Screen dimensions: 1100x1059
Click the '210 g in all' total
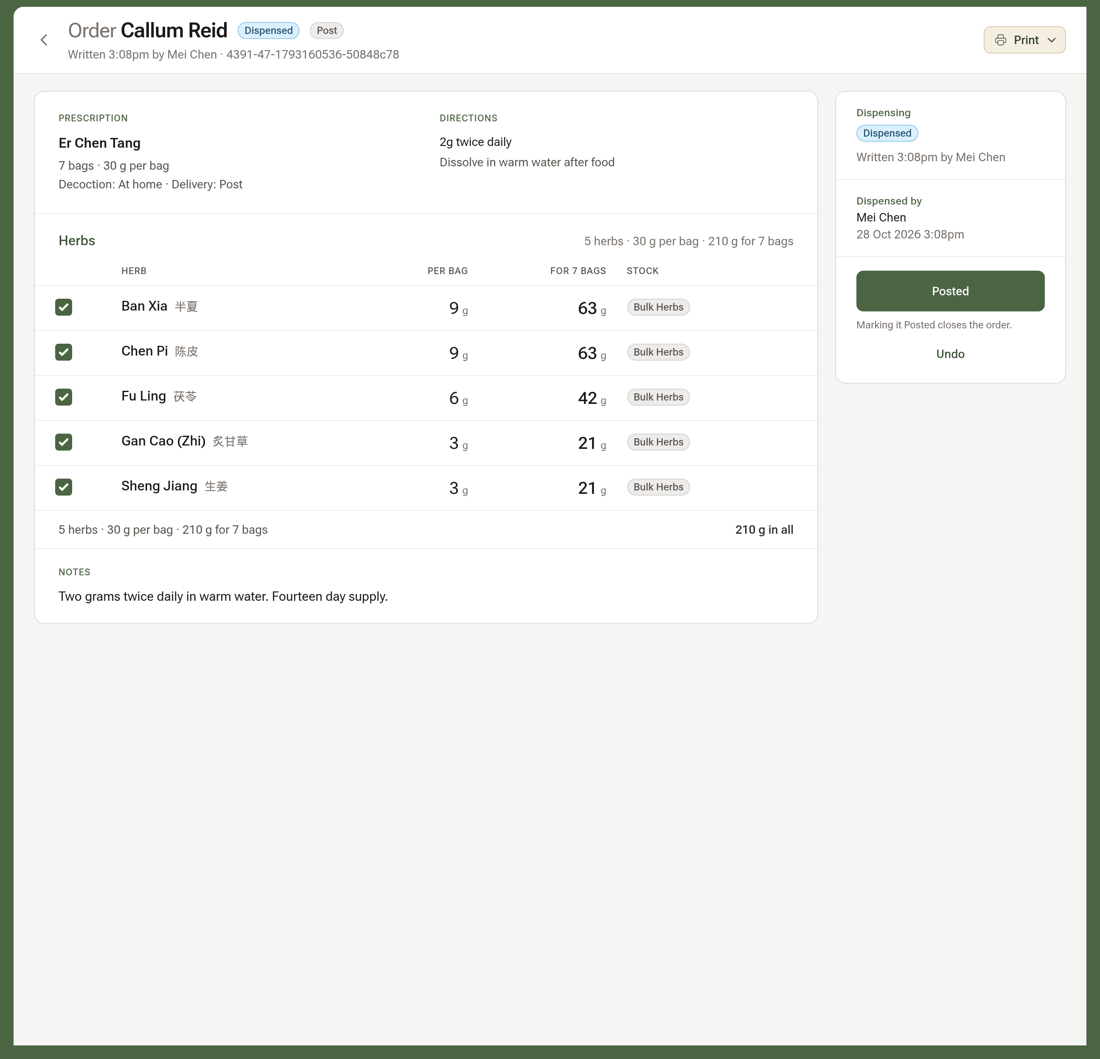[x=764, y=529]
